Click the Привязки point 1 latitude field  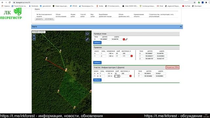click(x=161, y=56)
